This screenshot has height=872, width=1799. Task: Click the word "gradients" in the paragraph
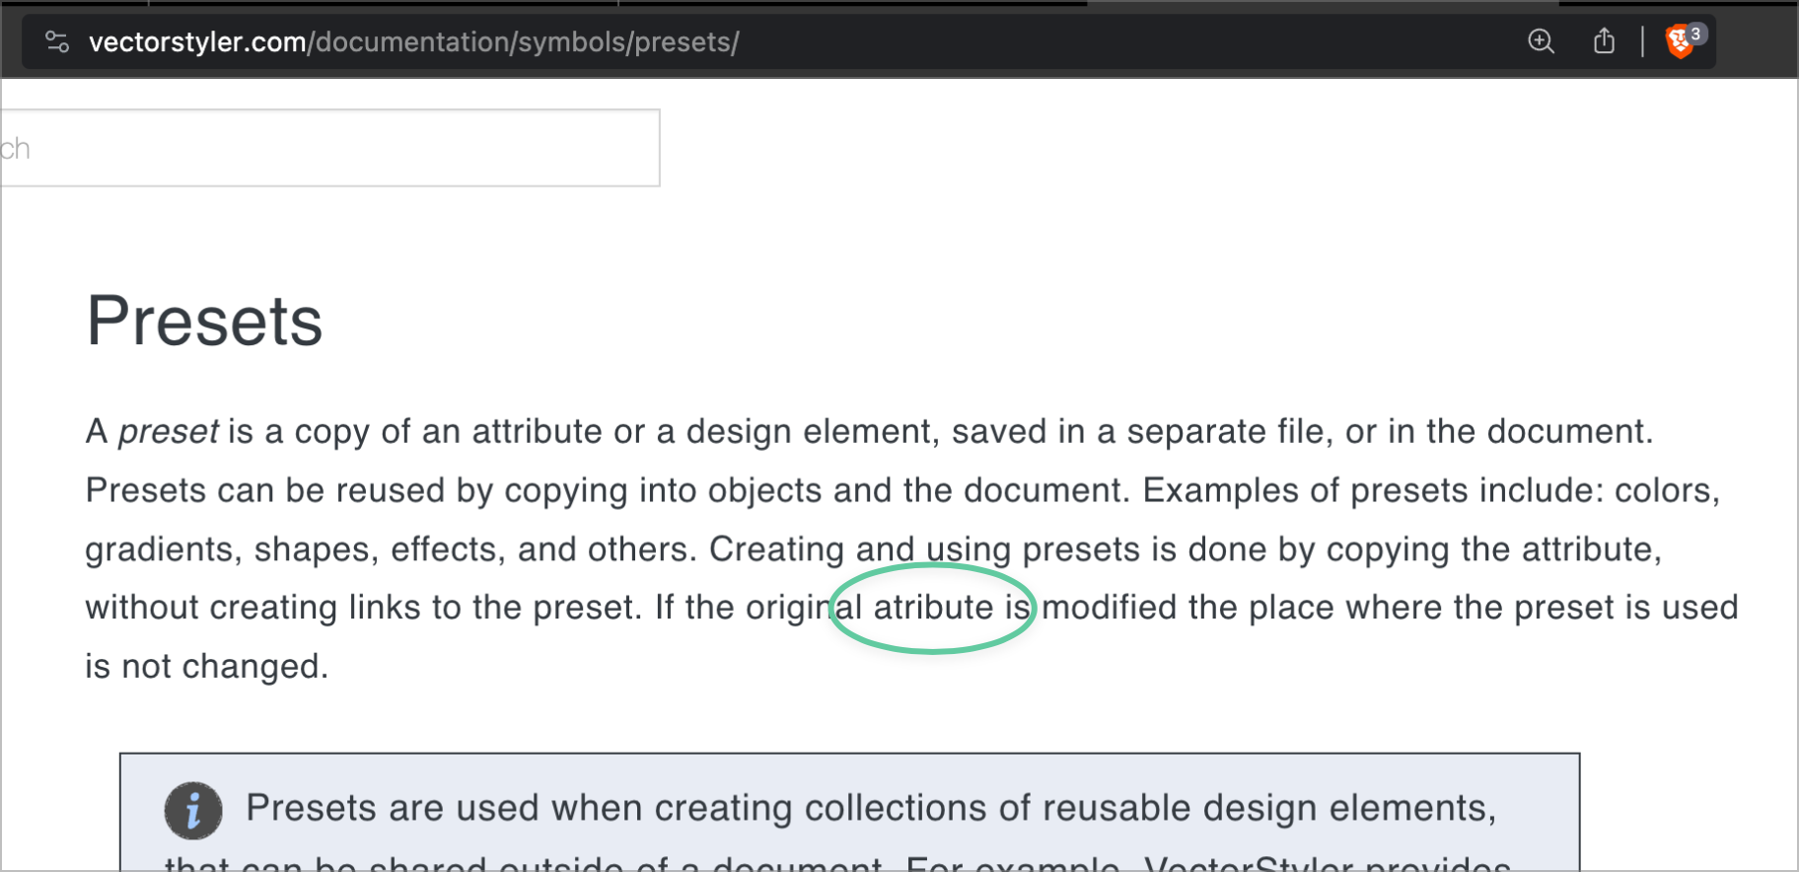(x=163, y=549)
